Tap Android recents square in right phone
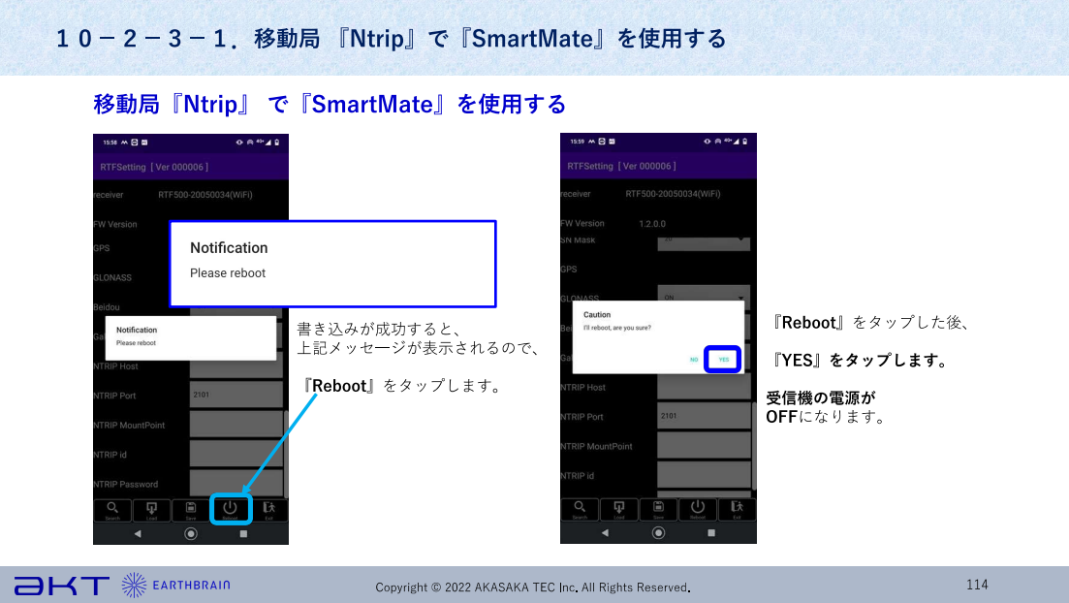 click(x=711, y=533)
